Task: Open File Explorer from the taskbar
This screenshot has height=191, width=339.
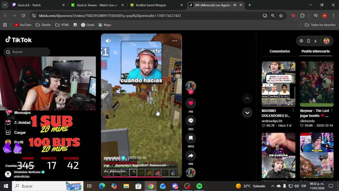Action: (x=126, y=186)
